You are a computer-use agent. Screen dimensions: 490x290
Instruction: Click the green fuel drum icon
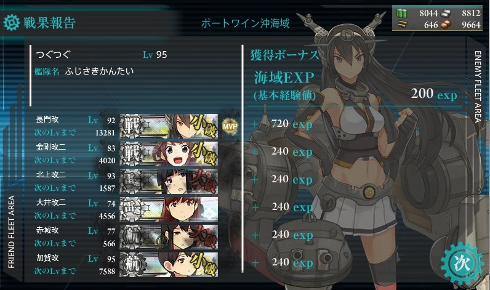pos(402,13)
